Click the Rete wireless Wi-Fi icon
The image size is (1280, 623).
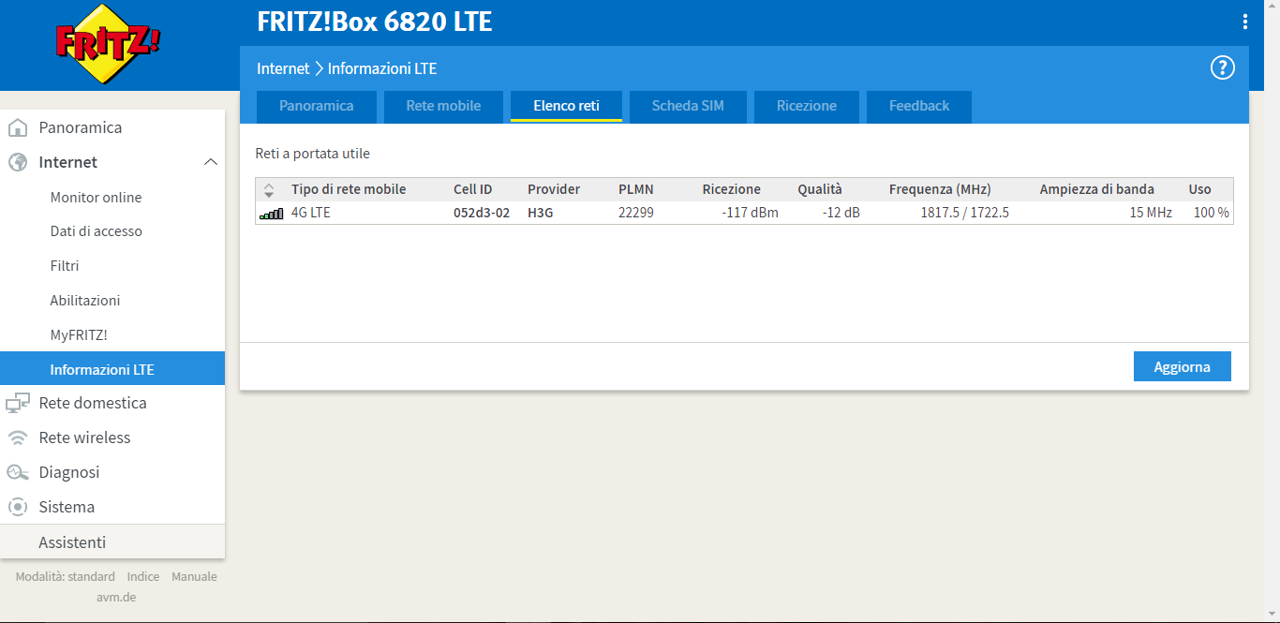coord(17,438)
